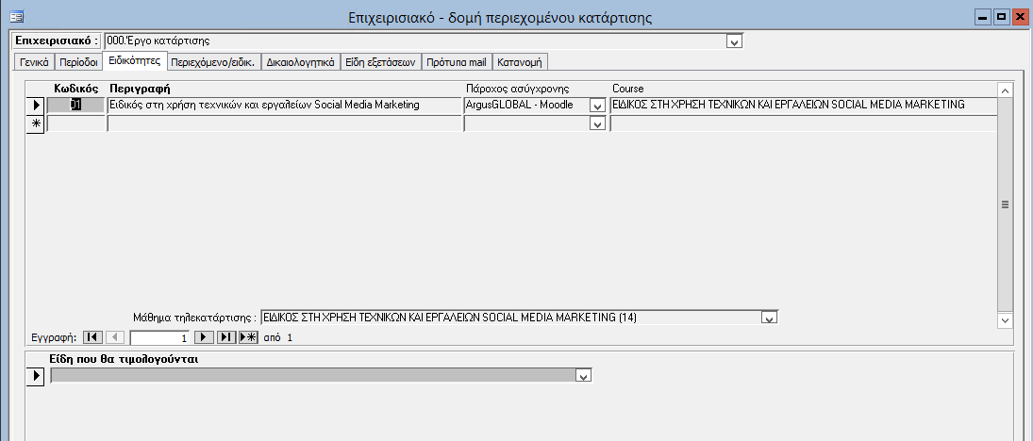Open empty row provider dropdown

point(596,124)
